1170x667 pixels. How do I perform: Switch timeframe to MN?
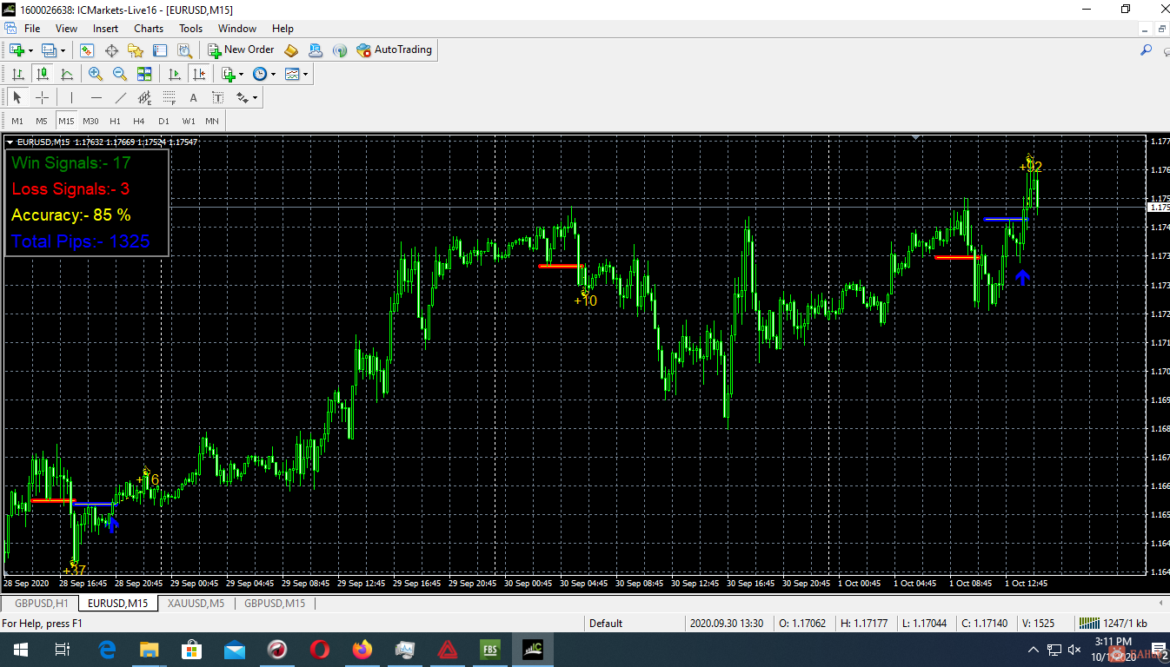(212, 121)
